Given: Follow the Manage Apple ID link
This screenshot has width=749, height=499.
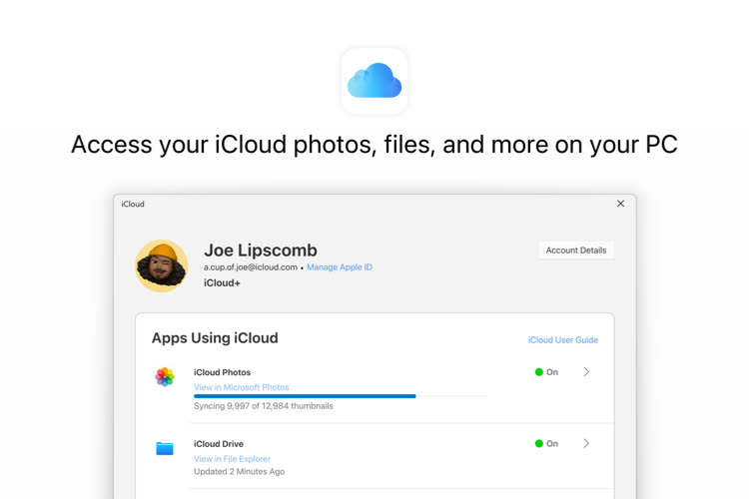Looking at the screenshot, I should (340, 266).
